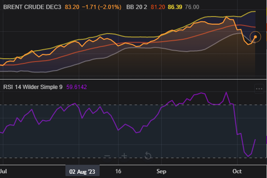Click the highlighted 02 Aug '23 date label

pos(83,171)
